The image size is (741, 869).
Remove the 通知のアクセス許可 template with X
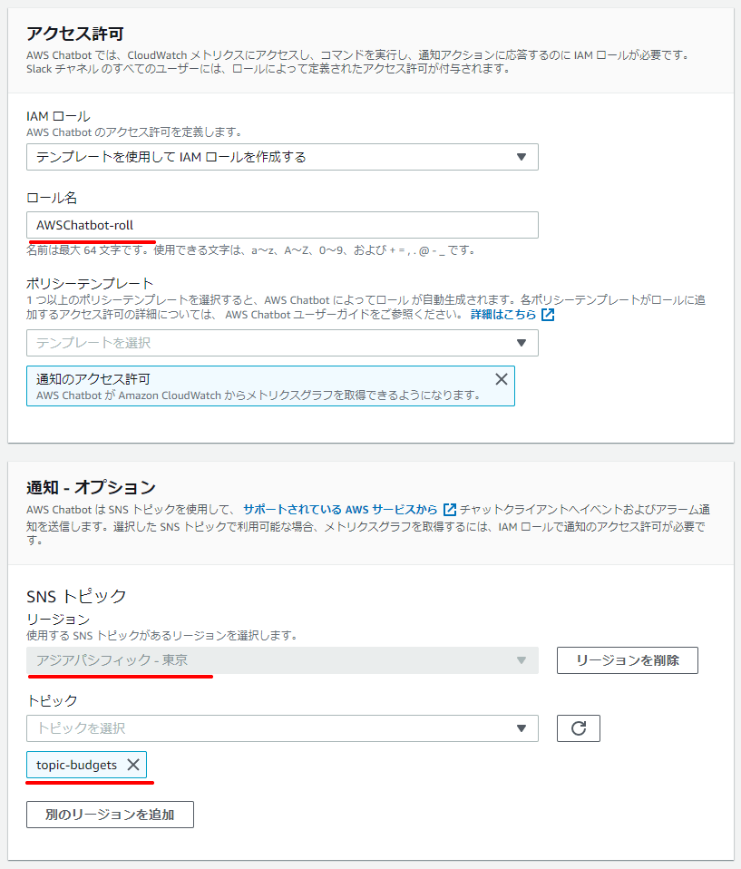click(501, 379)
